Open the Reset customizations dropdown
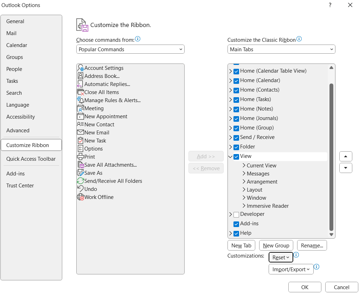Viewport: 359px width, 293px height. (281, 257)
